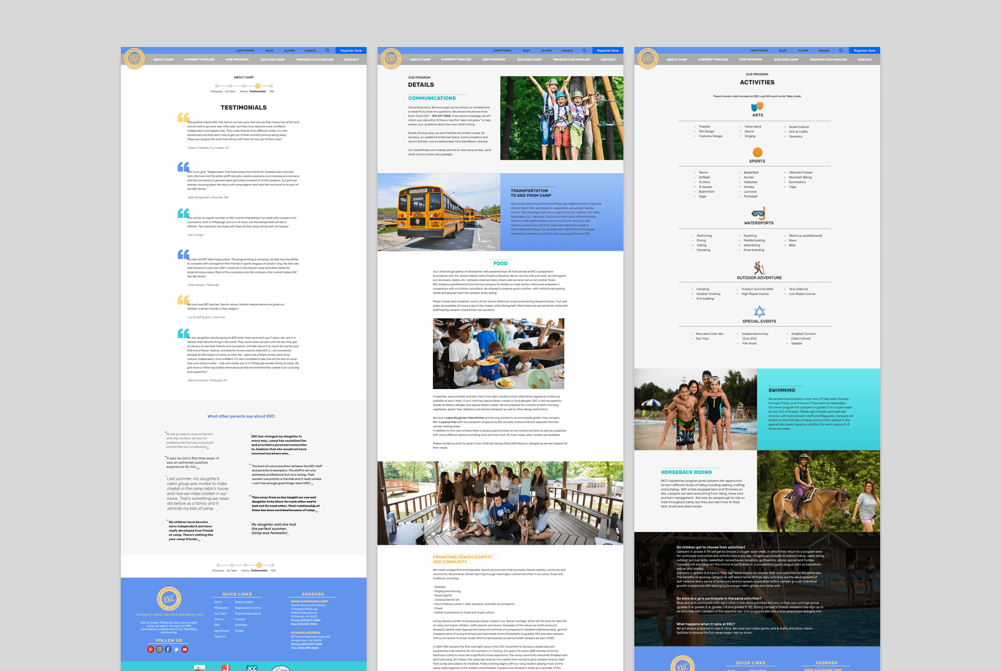
Task: Open Our Program menu on Details page
Action: click(494, 60)
